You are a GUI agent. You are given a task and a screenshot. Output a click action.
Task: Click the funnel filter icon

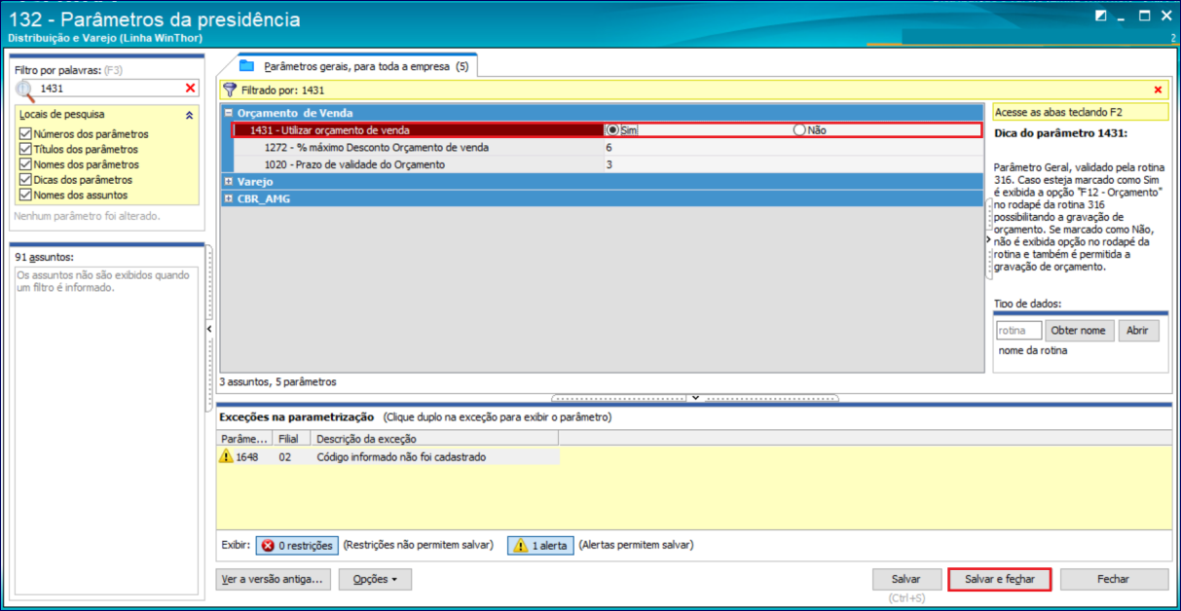coord(230,90)
